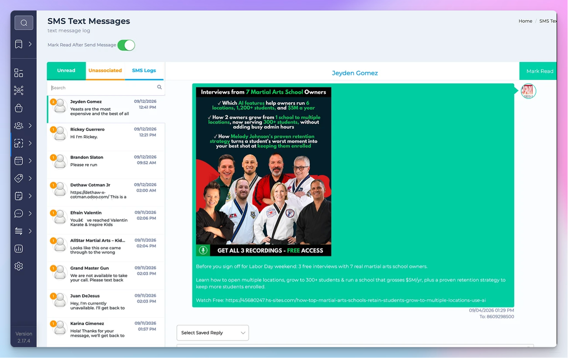Open Karina Gimenez's conversation

point(106,331)
